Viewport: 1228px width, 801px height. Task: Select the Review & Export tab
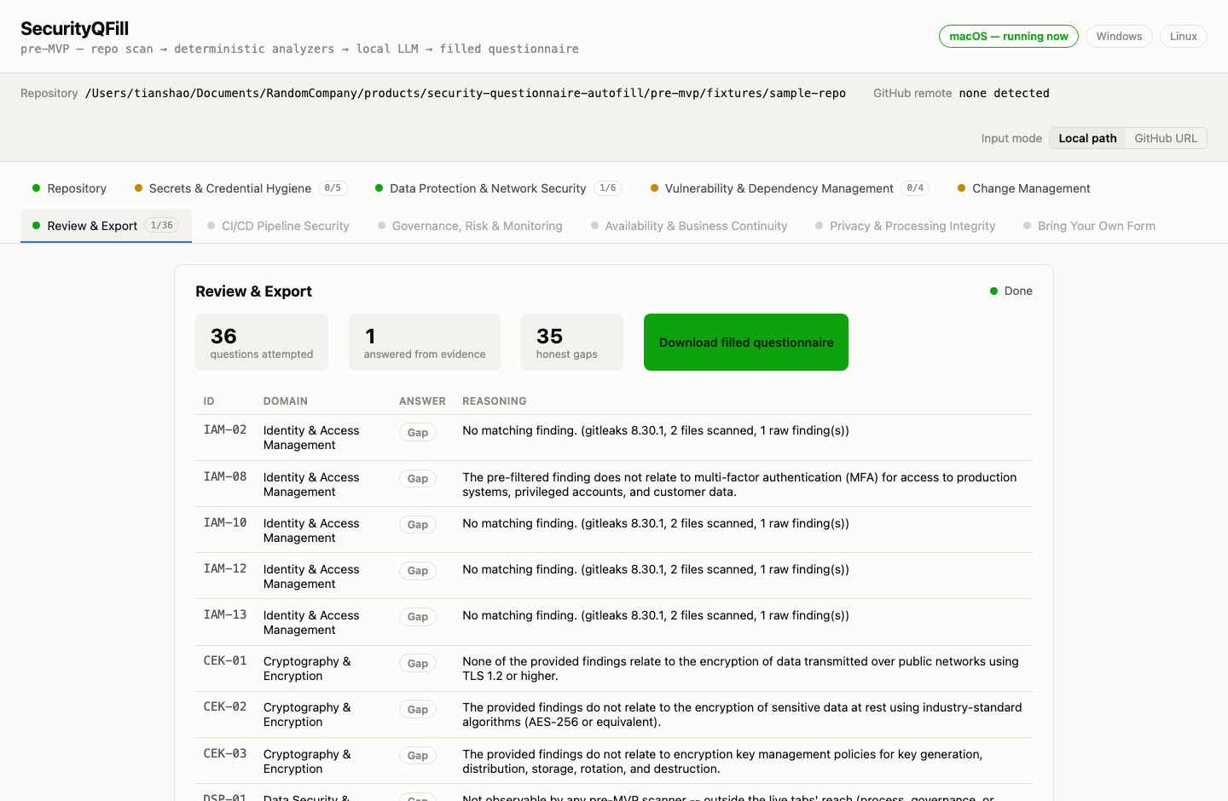click(106, 226)
